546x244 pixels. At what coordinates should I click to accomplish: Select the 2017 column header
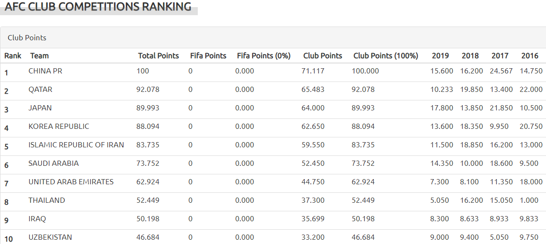pyautogui.click(x=500, y=56)
